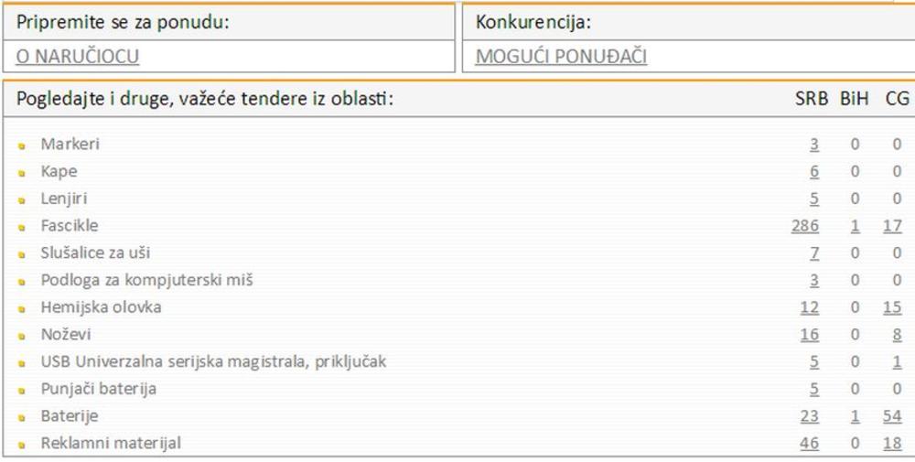Open CG count for USB priključak row
This screenshot has width=915, height=462.
point(897,361)
